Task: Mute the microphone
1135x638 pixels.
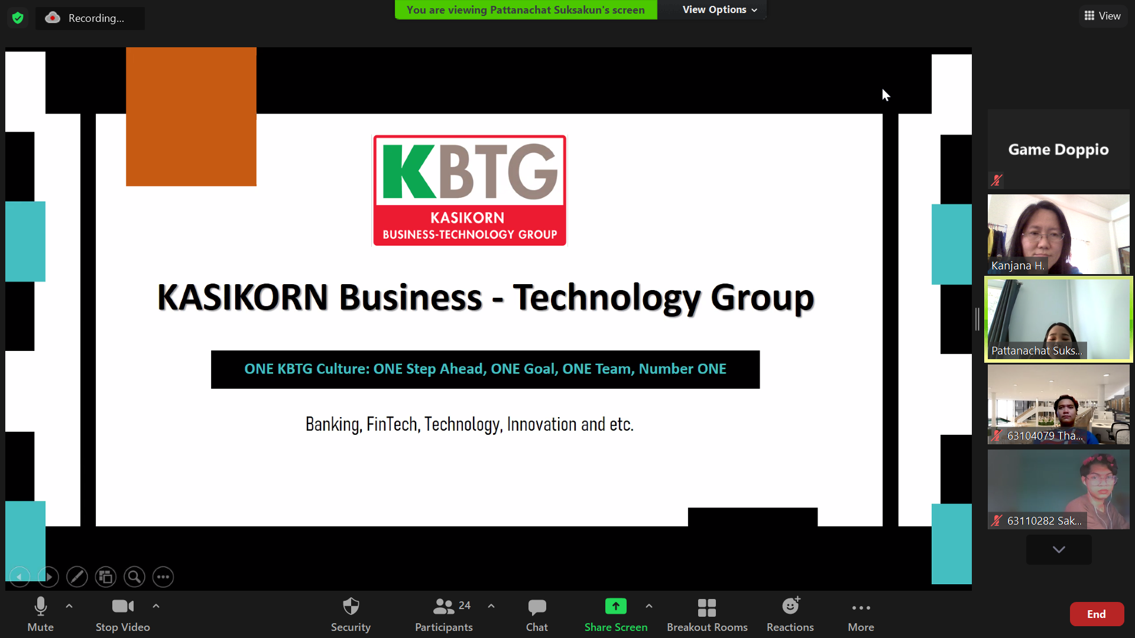Action: pyautogui.click(x=40, y=614)
